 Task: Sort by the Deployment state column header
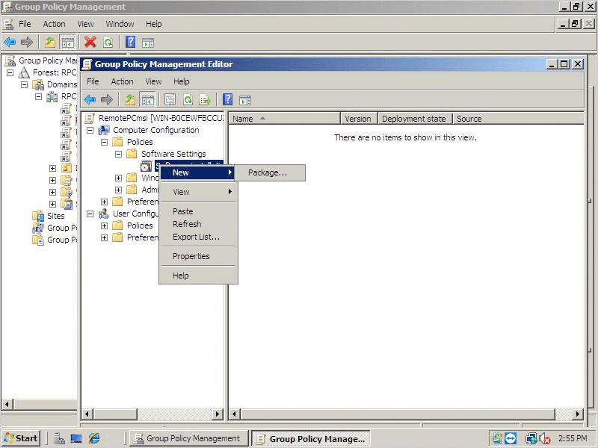413,119
